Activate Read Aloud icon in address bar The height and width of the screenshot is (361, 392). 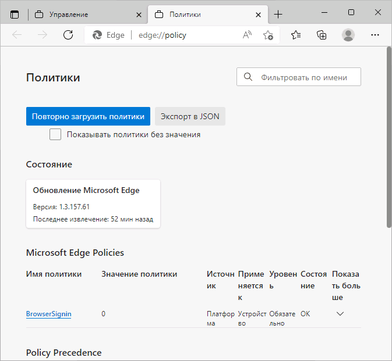(x=247, y=35)
